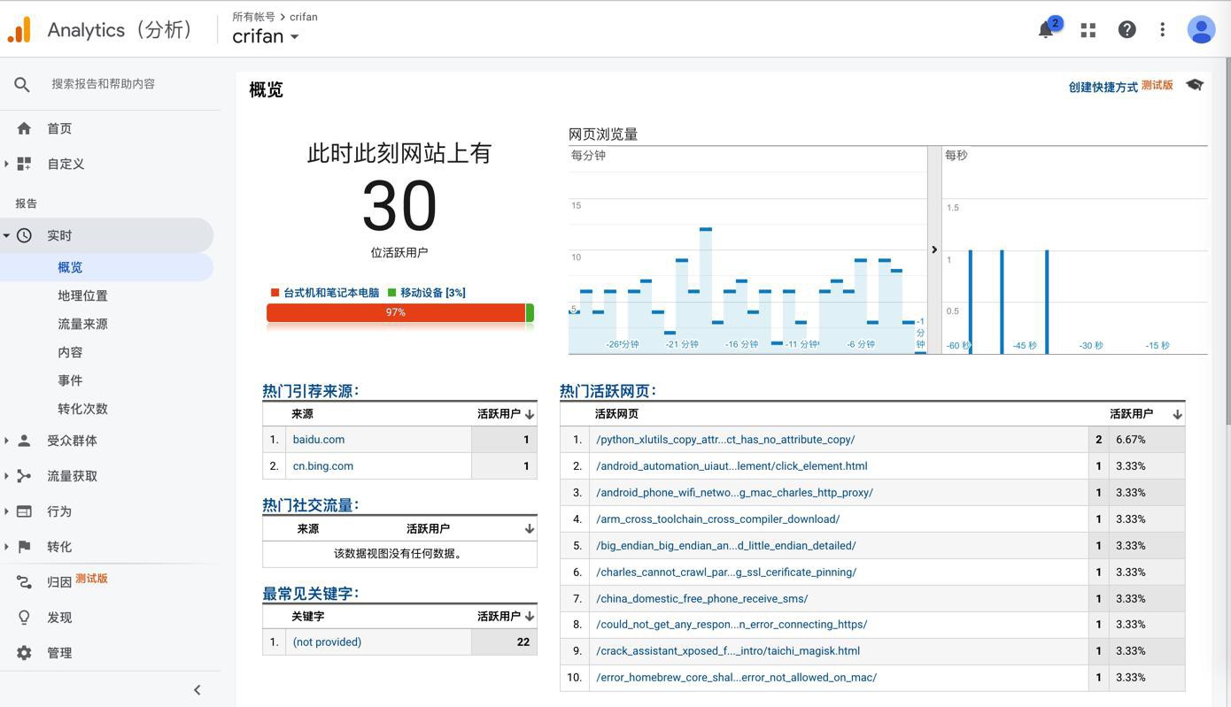Click the attribution icon beside 归因
This screenshot has height=707, width=1231.
(24, 582)
